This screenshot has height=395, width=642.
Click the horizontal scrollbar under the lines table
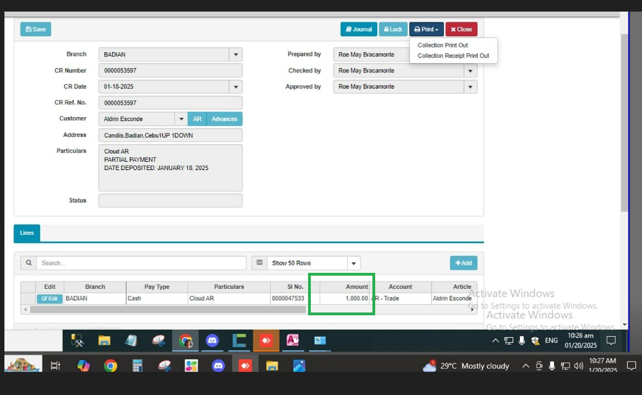(165, 310)
